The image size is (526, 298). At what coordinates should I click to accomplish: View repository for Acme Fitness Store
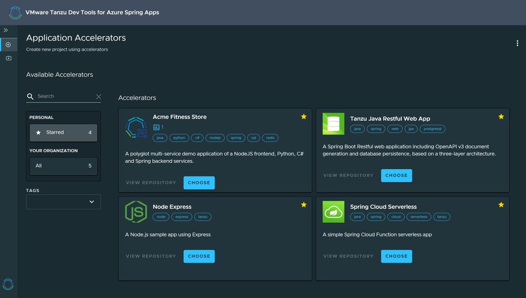coord(151,183)
